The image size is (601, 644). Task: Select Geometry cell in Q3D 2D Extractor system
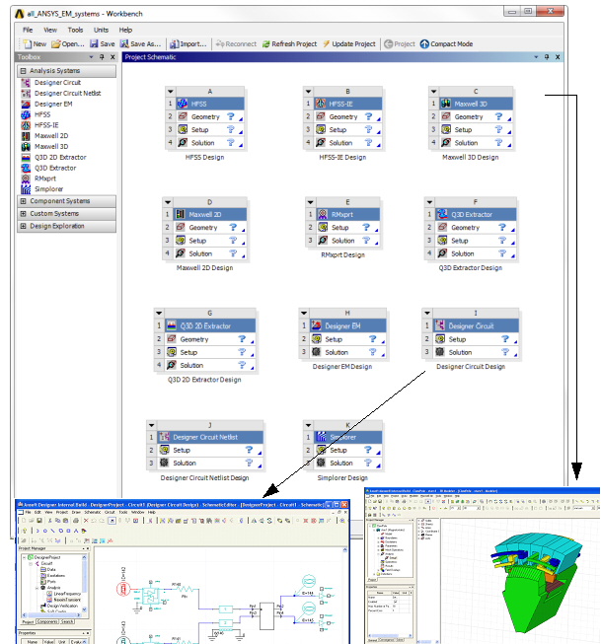coord(210,339)
